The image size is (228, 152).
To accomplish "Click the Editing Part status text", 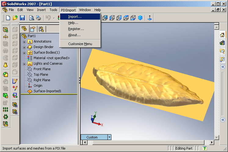I will coord(184,148).
